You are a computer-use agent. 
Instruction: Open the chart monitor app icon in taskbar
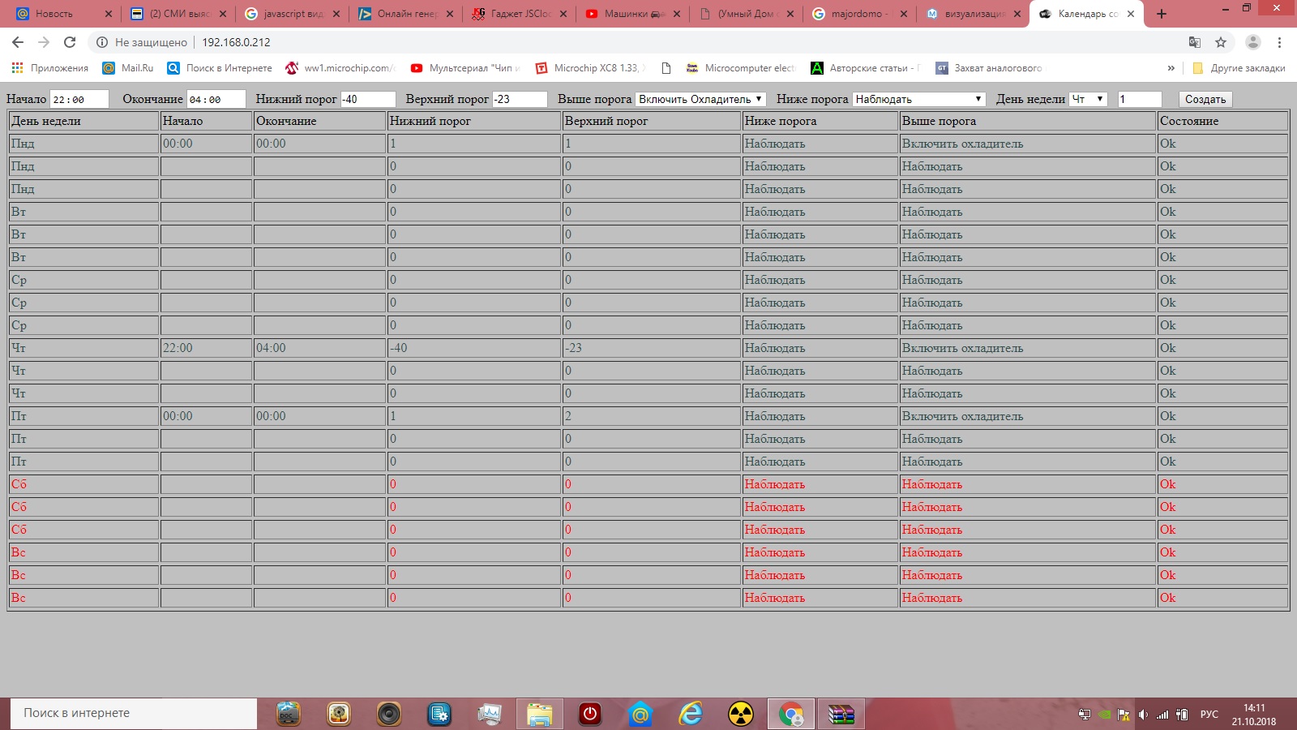pyautogui.click(x=490, y=714)
